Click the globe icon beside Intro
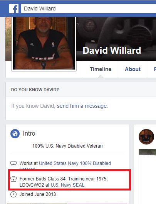The width and height of the screenshot is (156, 204). point(15,134)
